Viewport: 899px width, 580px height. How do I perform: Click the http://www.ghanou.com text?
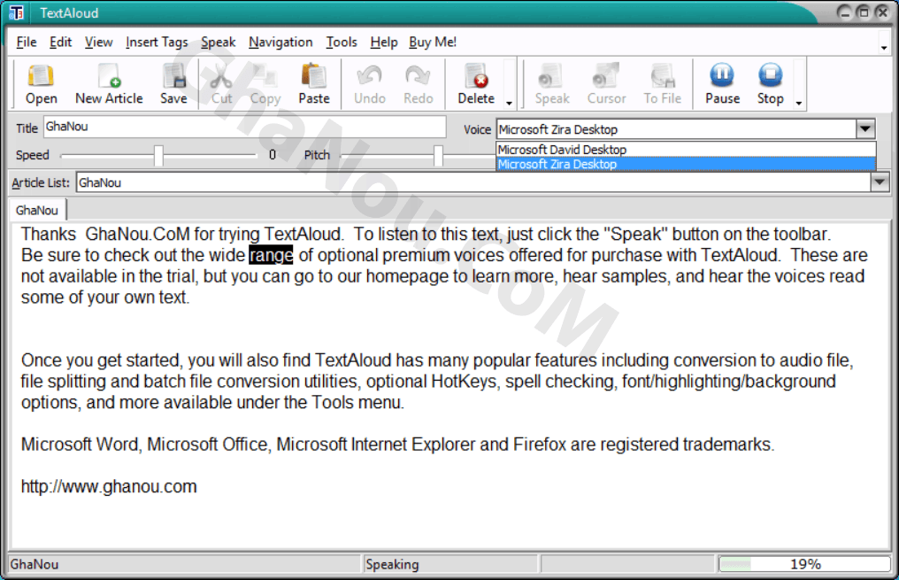109,486
